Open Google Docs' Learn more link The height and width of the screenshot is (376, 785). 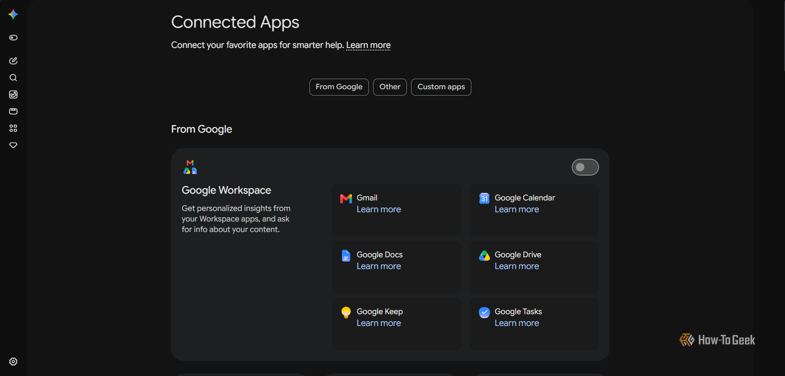[x=379, y=266]
